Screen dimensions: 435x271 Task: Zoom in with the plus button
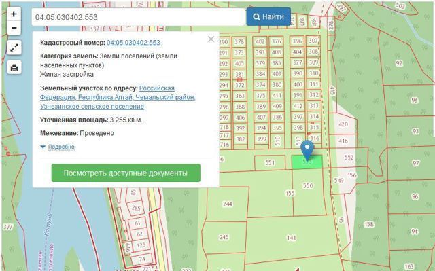click(14, 14)
